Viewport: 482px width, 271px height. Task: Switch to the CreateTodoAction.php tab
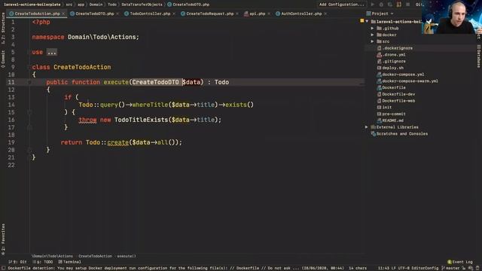click(37, 14)
